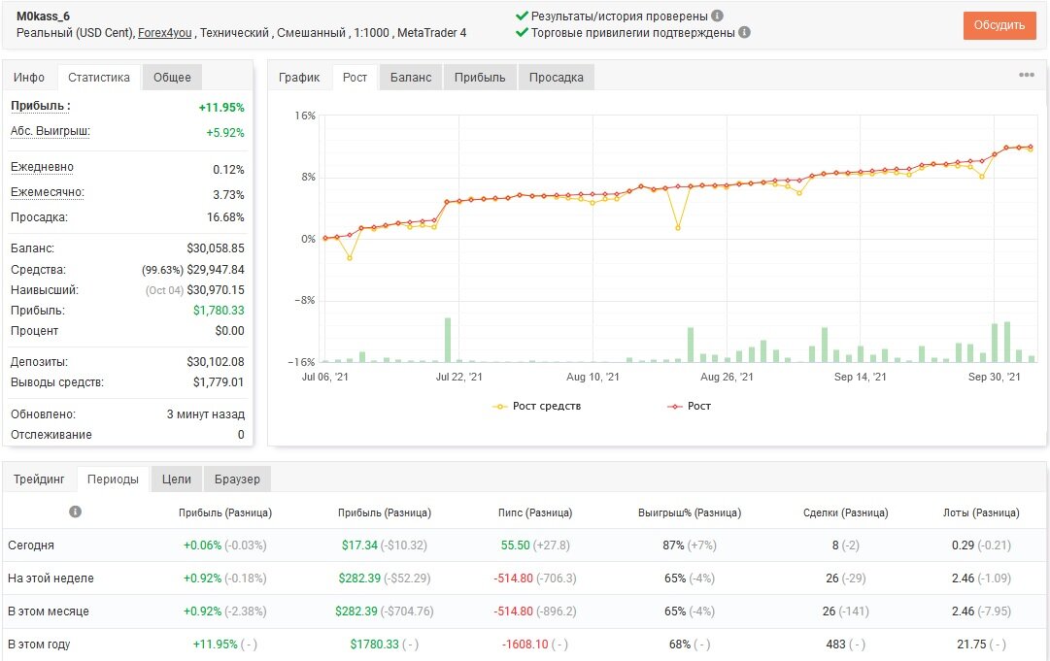
Task: Click info icon next to Торговые привилегии подтверждены
Action: tap(744, 32)
